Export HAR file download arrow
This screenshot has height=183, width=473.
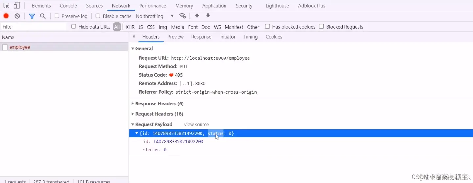208,16
